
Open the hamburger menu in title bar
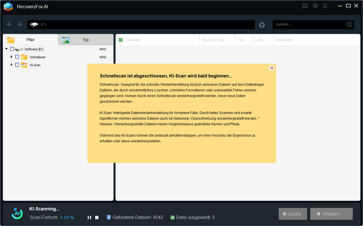pos(325,6)
